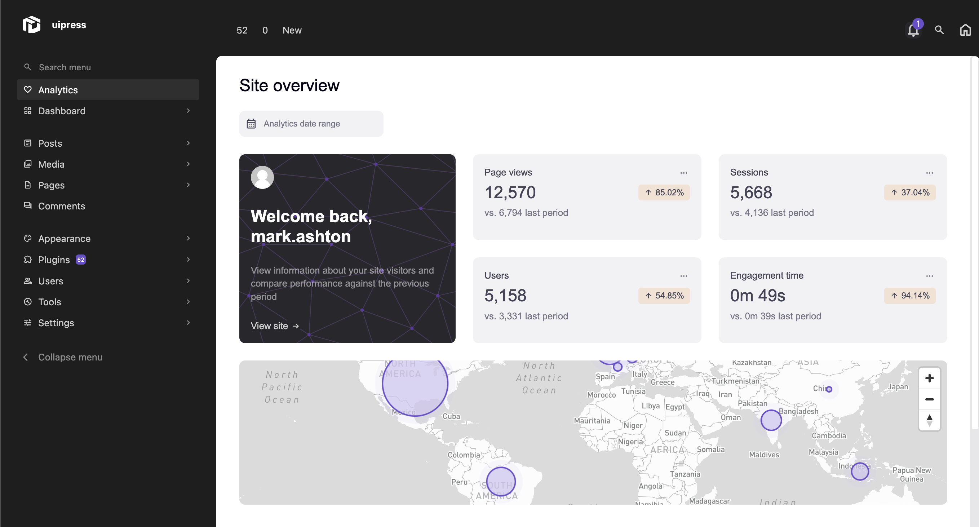Select the Settings menu item
This screenshot has height=527, width=979.
point(56,323)
